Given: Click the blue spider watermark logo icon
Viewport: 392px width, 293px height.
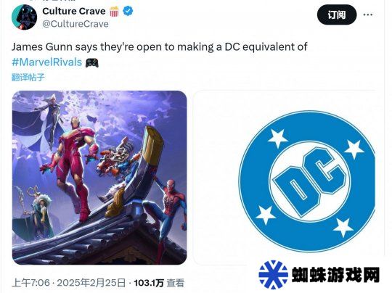Looking at the screenshot, I should 274,275.
